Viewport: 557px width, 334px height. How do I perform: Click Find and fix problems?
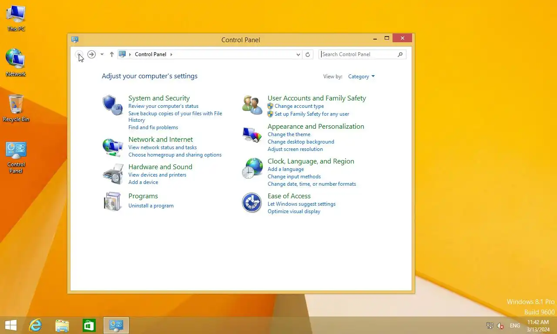pos(153,127)
